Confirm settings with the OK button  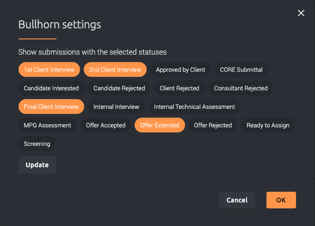point(281,200)
